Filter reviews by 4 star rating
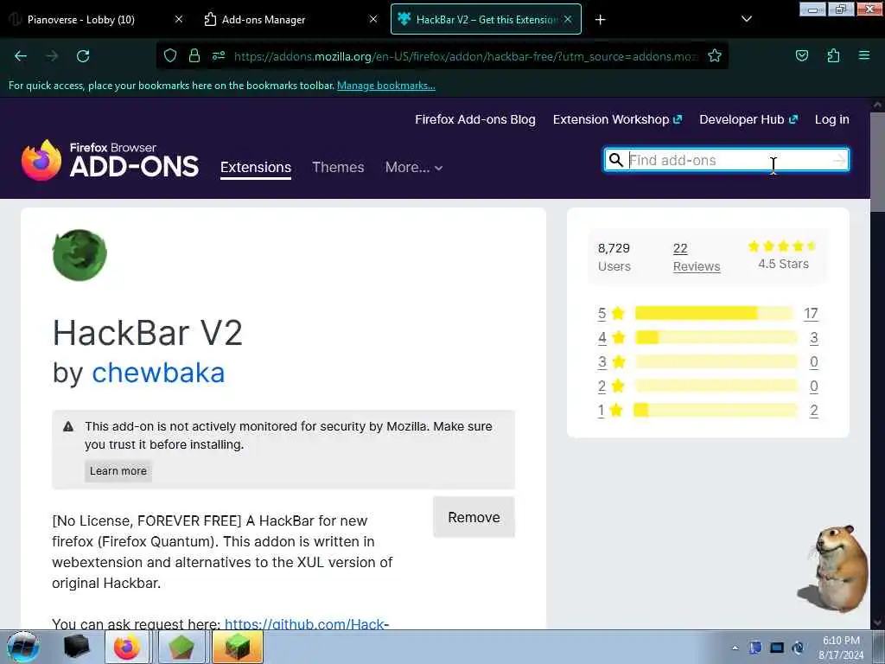Screen dimensions: 885x664 tap(611, 338)
